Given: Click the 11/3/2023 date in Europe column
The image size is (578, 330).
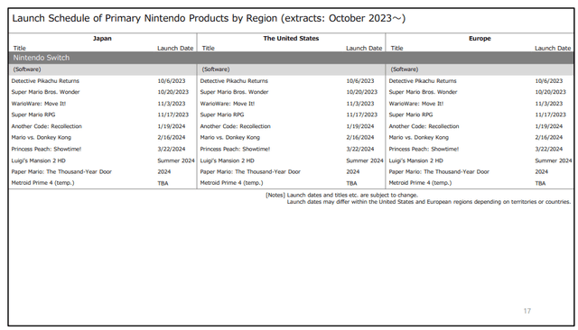Looking at the screenshot, I should coord(549,104).
